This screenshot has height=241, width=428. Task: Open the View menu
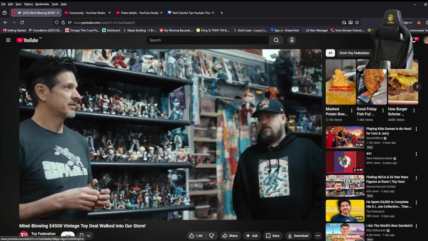18,4
